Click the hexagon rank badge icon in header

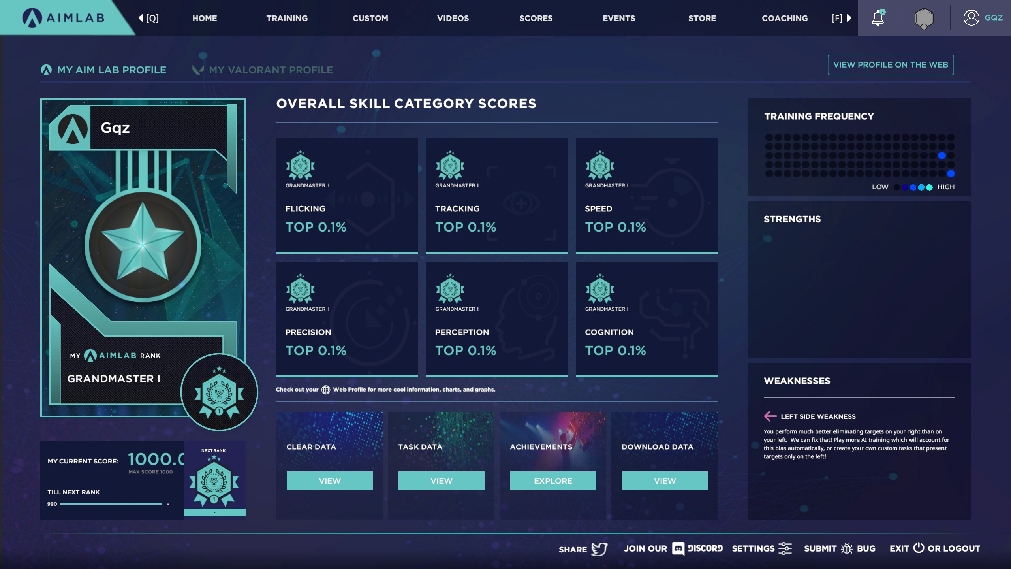click(x=924, y=18)
